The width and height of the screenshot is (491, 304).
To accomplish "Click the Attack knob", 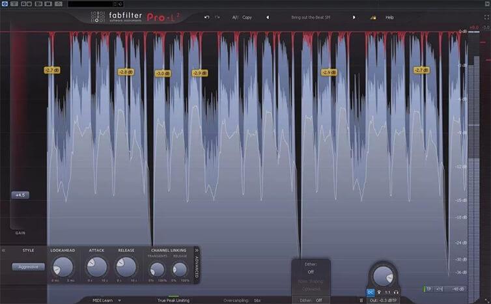I will coord(97,267).
